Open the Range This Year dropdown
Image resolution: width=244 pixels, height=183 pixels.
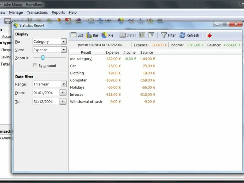[63, 84]
